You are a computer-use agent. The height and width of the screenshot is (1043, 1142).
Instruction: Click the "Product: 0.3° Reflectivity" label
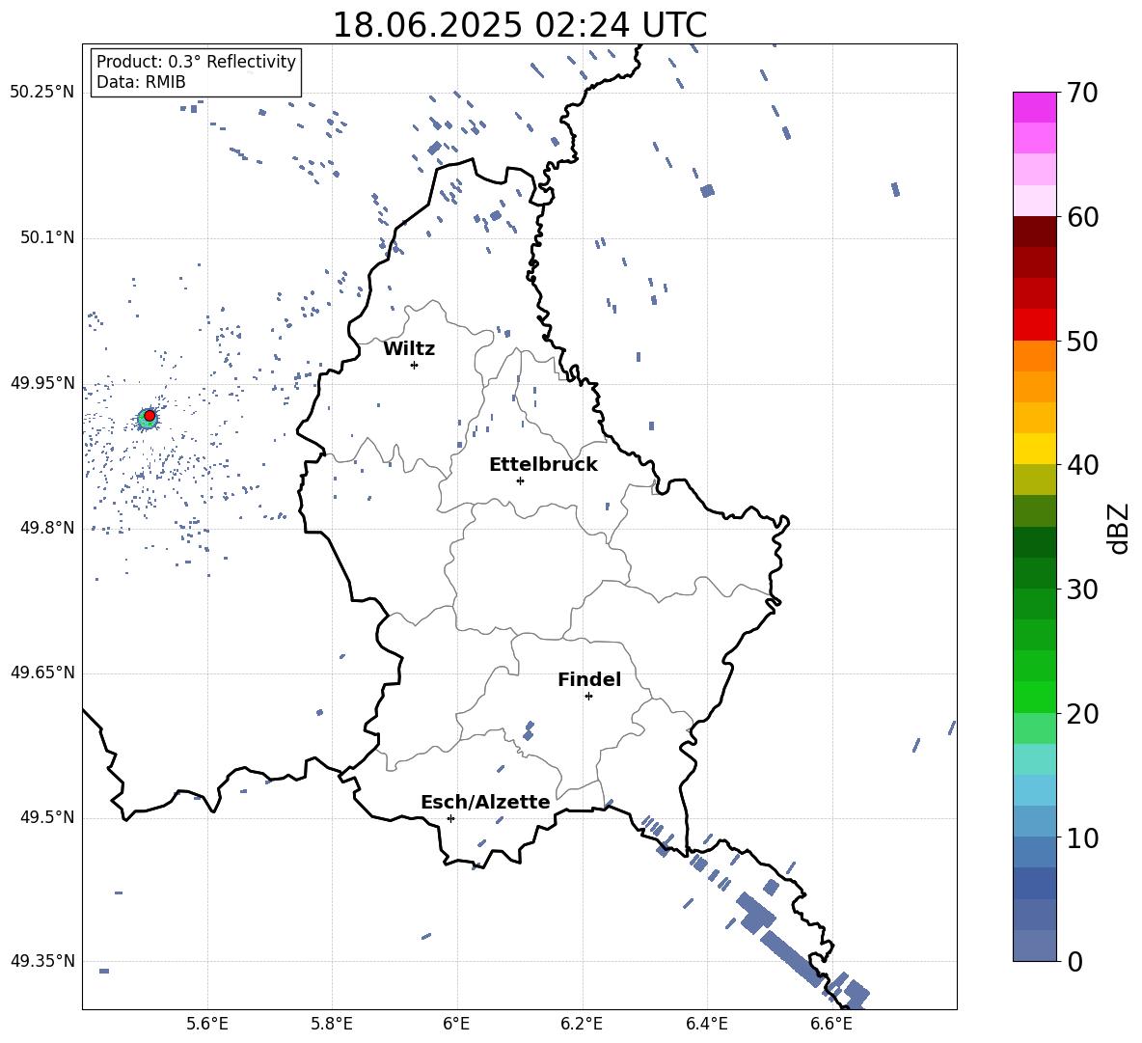coord(196,61)
